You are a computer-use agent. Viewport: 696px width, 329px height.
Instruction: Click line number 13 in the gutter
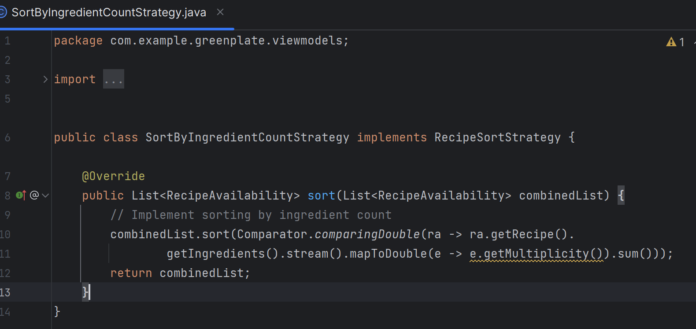point(5,292)
